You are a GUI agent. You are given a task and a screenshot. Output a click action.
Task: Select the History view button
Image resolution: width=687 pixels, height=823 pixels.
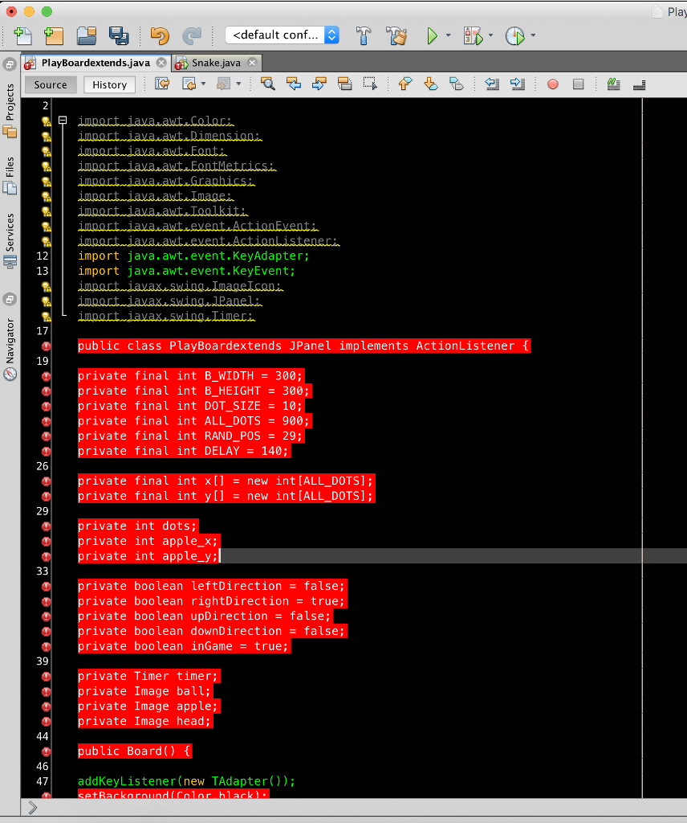[x=109, y=84]
